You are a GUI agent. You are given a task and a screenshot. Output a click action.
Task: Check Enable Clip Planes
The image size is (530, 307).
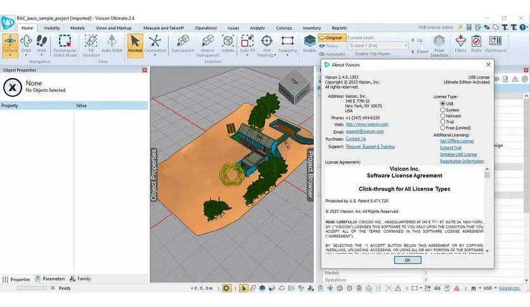[351, 54]
